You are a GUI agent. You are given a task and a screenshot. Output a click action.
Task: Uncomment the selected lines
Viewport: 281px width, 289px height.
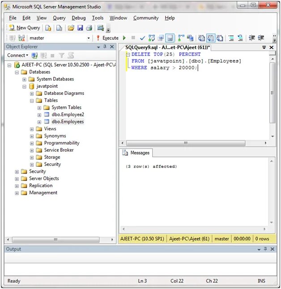pos(240,38)
